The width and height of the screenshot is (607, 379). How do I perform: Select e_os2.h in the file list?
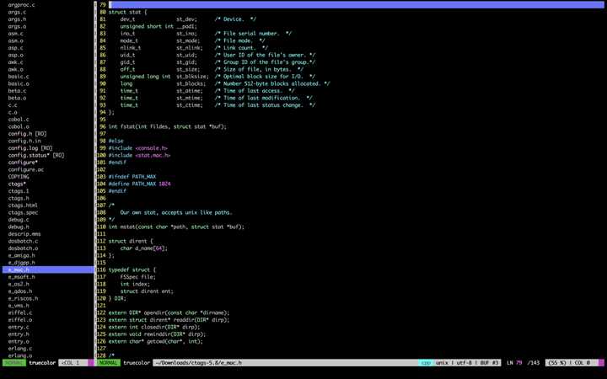(19, 284)
